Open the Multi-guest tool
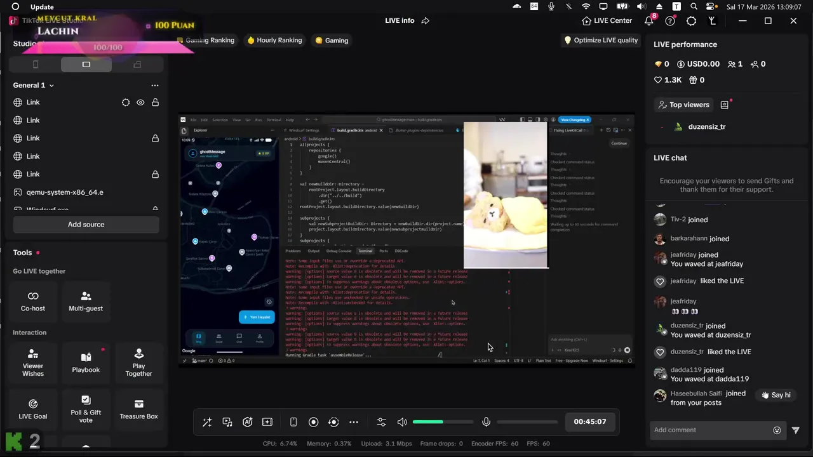813x457 pixels. coord(86,301)
